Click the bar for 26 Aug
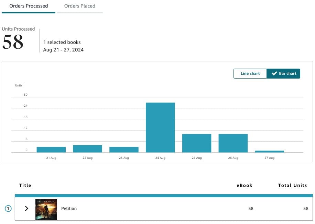Screen dimensions: 315x224 pyautogui.click(x=233, y=142)
